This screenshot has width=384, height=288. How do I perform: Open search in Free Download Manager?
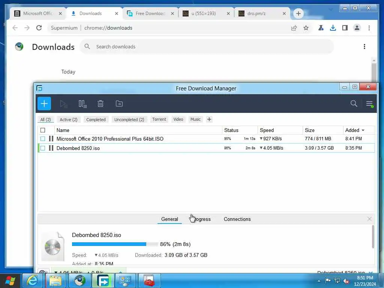pos(354,103)
